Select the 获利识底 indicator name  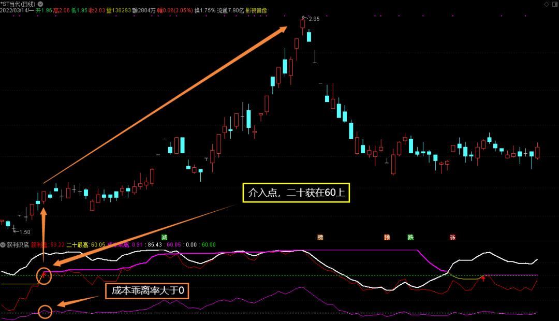click(x=18, y=245)
